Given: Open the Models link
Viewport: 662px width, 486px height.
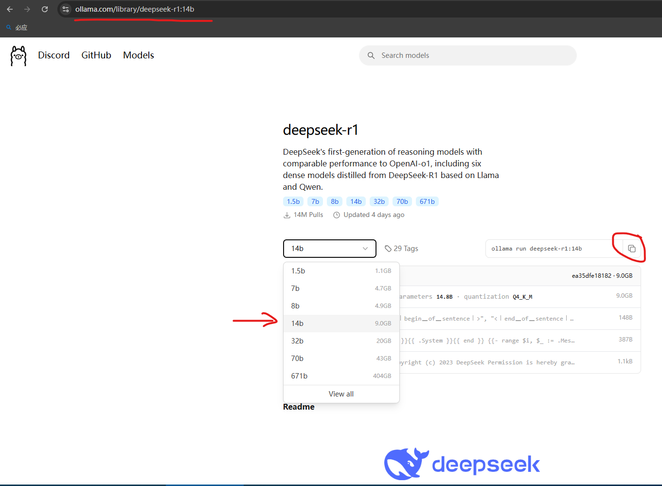Looking at the screenshot, I should tap(139, 55).
